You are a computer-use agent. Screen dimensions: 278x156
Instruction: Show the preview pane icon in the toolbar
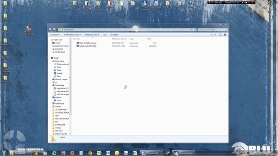pyautogui.click(x=220, y=35)
